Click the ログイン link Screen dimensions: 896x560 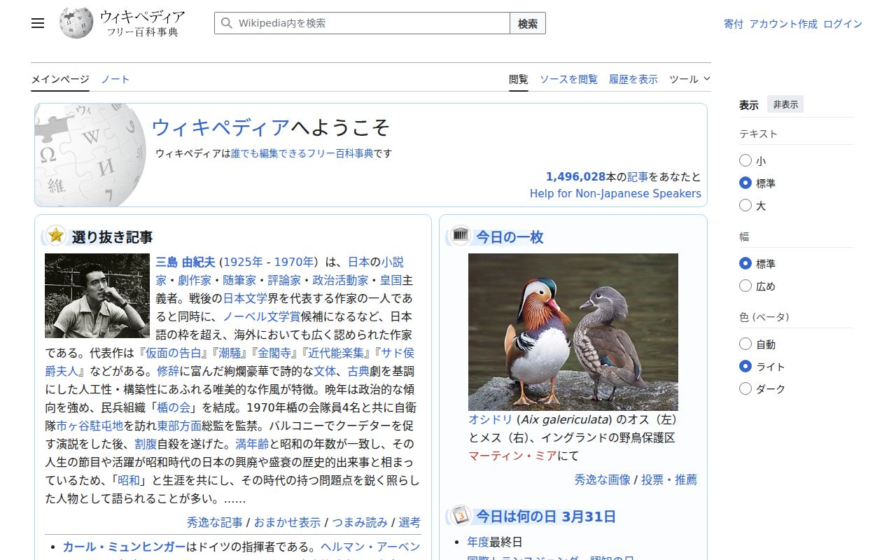[x=843, y=24]
